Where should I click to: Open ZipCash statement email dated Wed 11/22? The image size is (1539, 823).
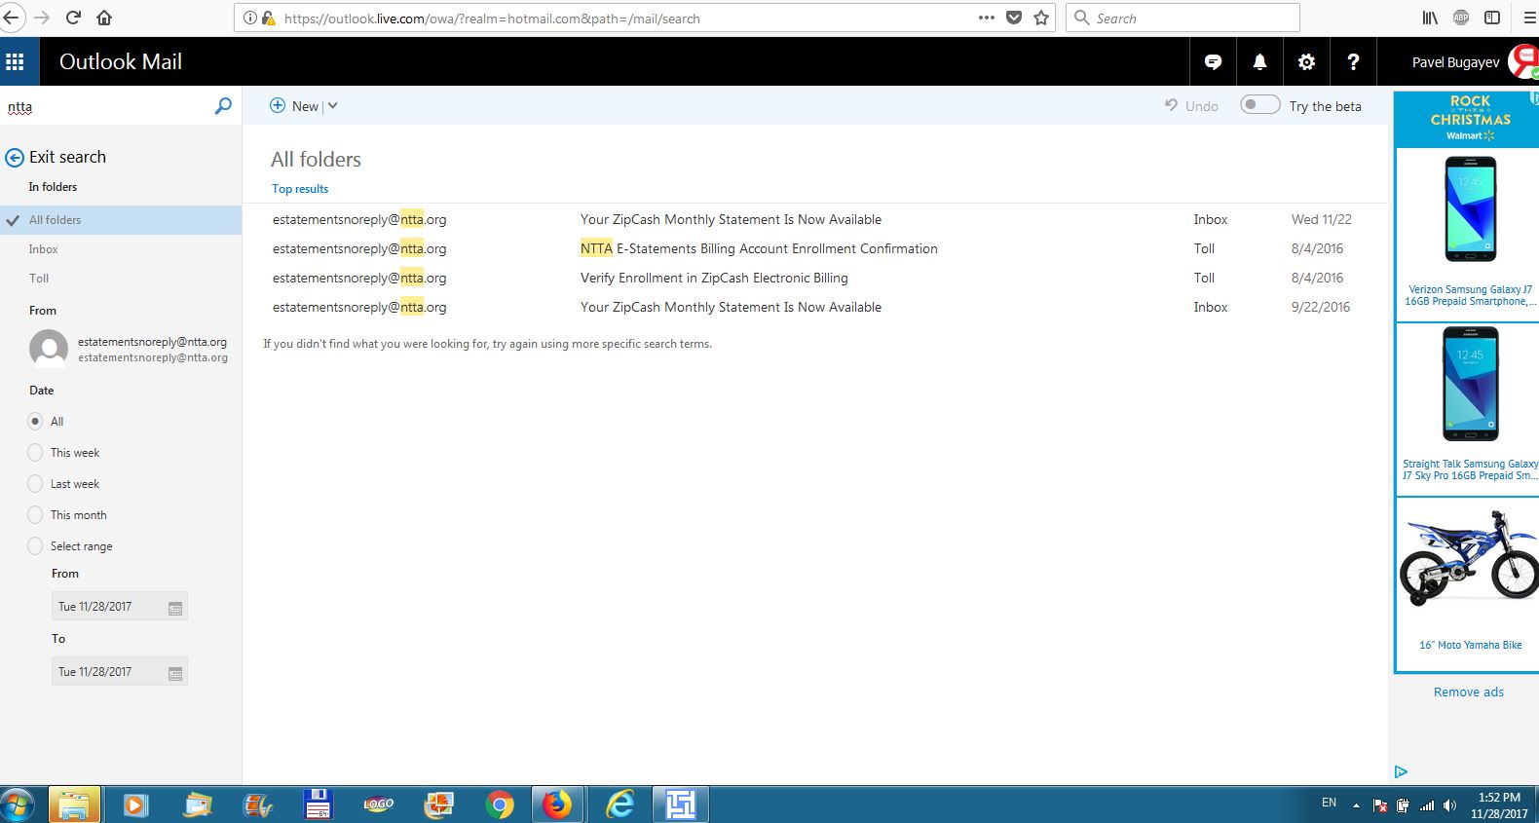(814, 220)
